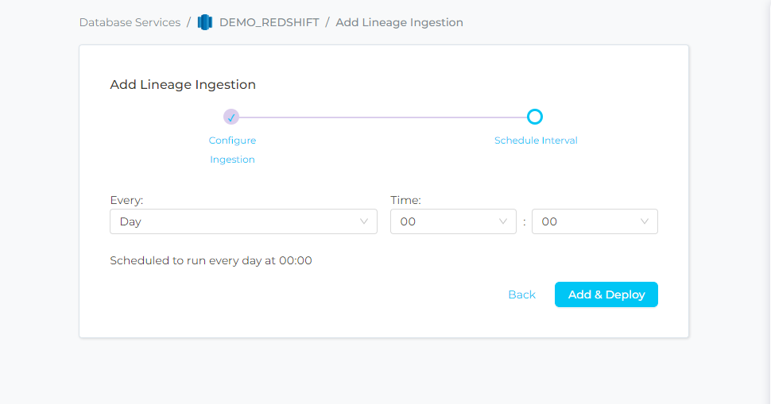The width and height of the screenshot is (771, 404).
Task: Click the Schedule Interval step circle
Action: tap(535, 117)
